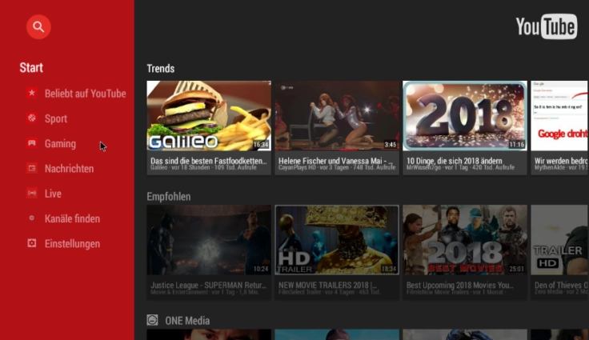The width and height of the screenshot is (589, 340).
Task: Click title 'Das sind die besten Fastfoodketten...'
Action: 209,161
